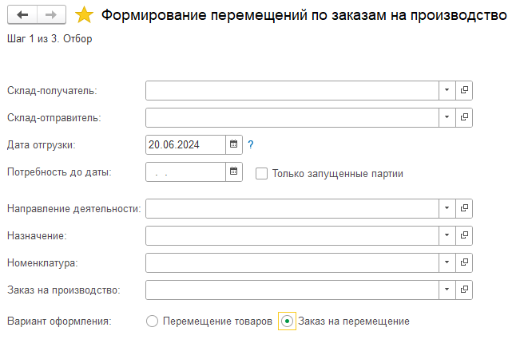The image size is (528, 343).
Task: Expand Заказ на производство dropdown list
Action: [x=447, y=289]
